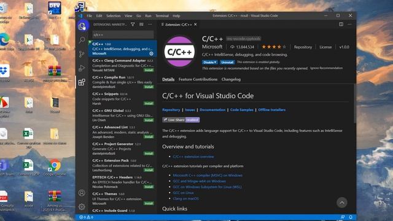
Task: Install C/C++ Themes extension
Action: pos(149,203)
